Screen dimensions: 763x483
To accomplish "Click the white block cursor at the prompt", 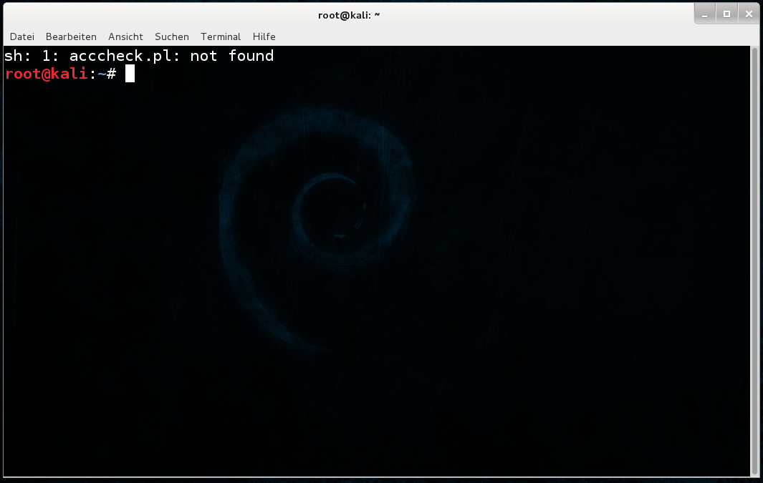I will 130,74.
